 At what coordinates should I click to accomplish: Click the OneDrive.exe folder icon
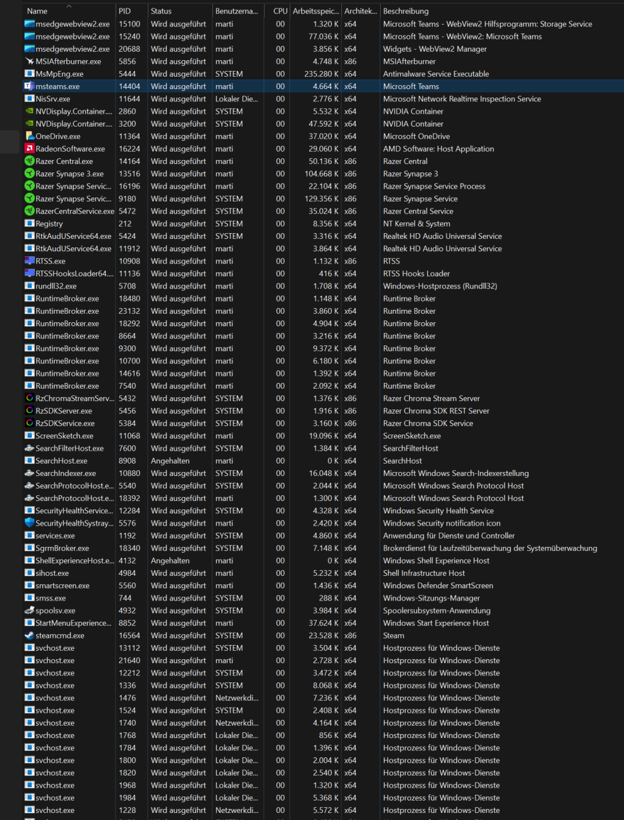(x=29, y=136)
